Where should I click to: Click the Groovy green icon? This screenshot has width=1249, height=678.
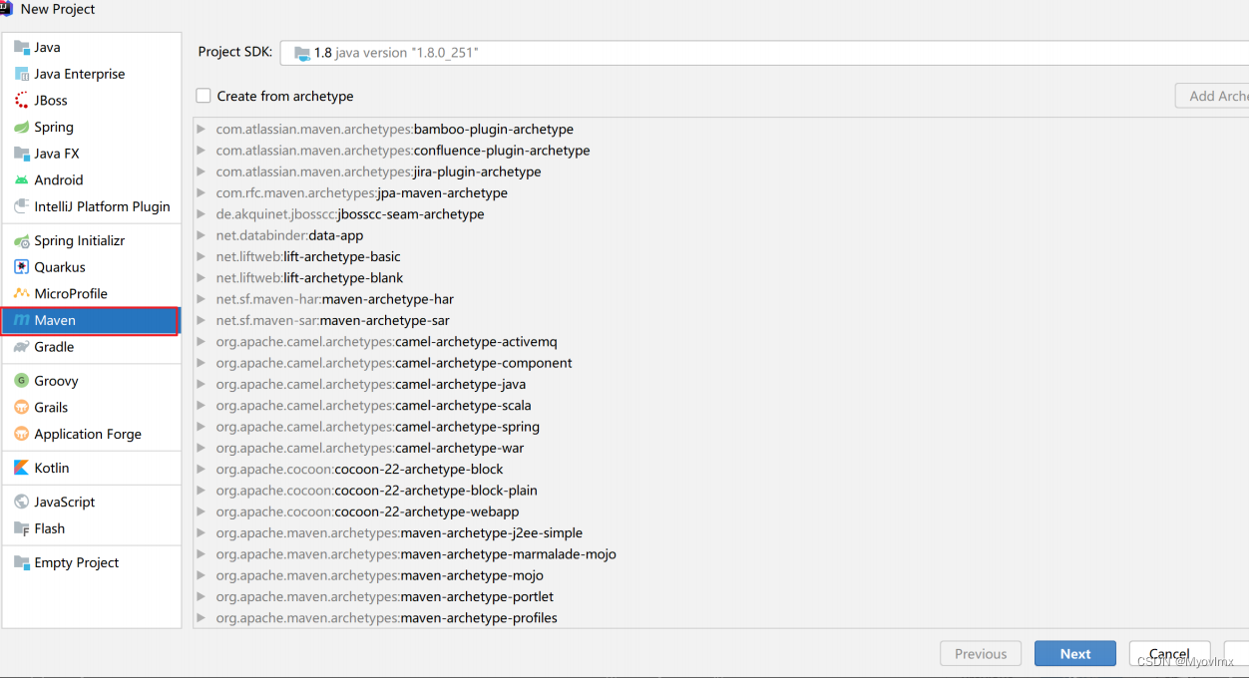pyautogui.click(x=22, y=381)
